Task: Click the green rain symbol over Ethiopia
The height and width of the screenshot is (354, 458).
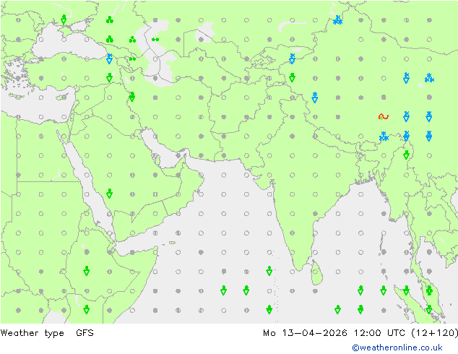Action: tap(87, 271)
